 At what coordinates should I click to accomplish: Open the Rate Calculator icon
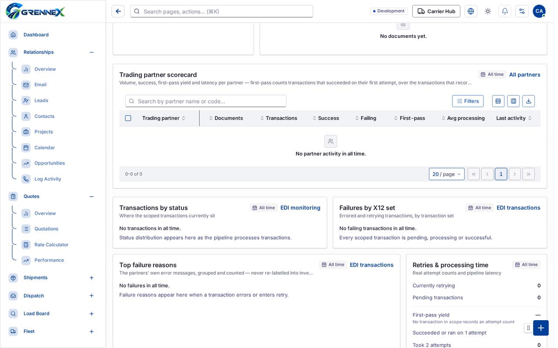[26, 245]
